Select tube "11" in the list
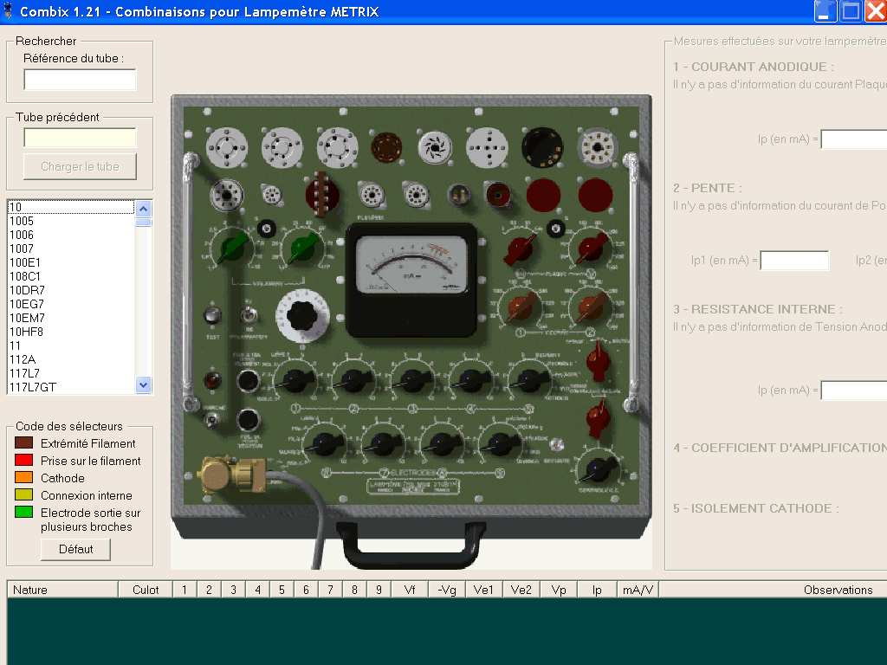887x665 pixels. pyautogui.click(x=71, y=345)
